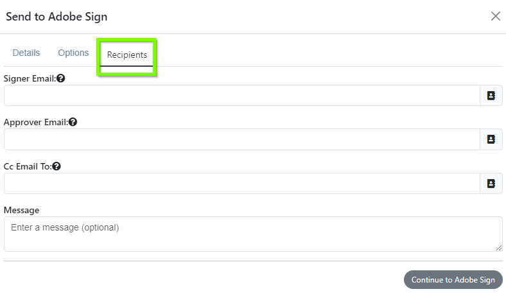
Task: Click the Message label text
Action: (22, 211)
